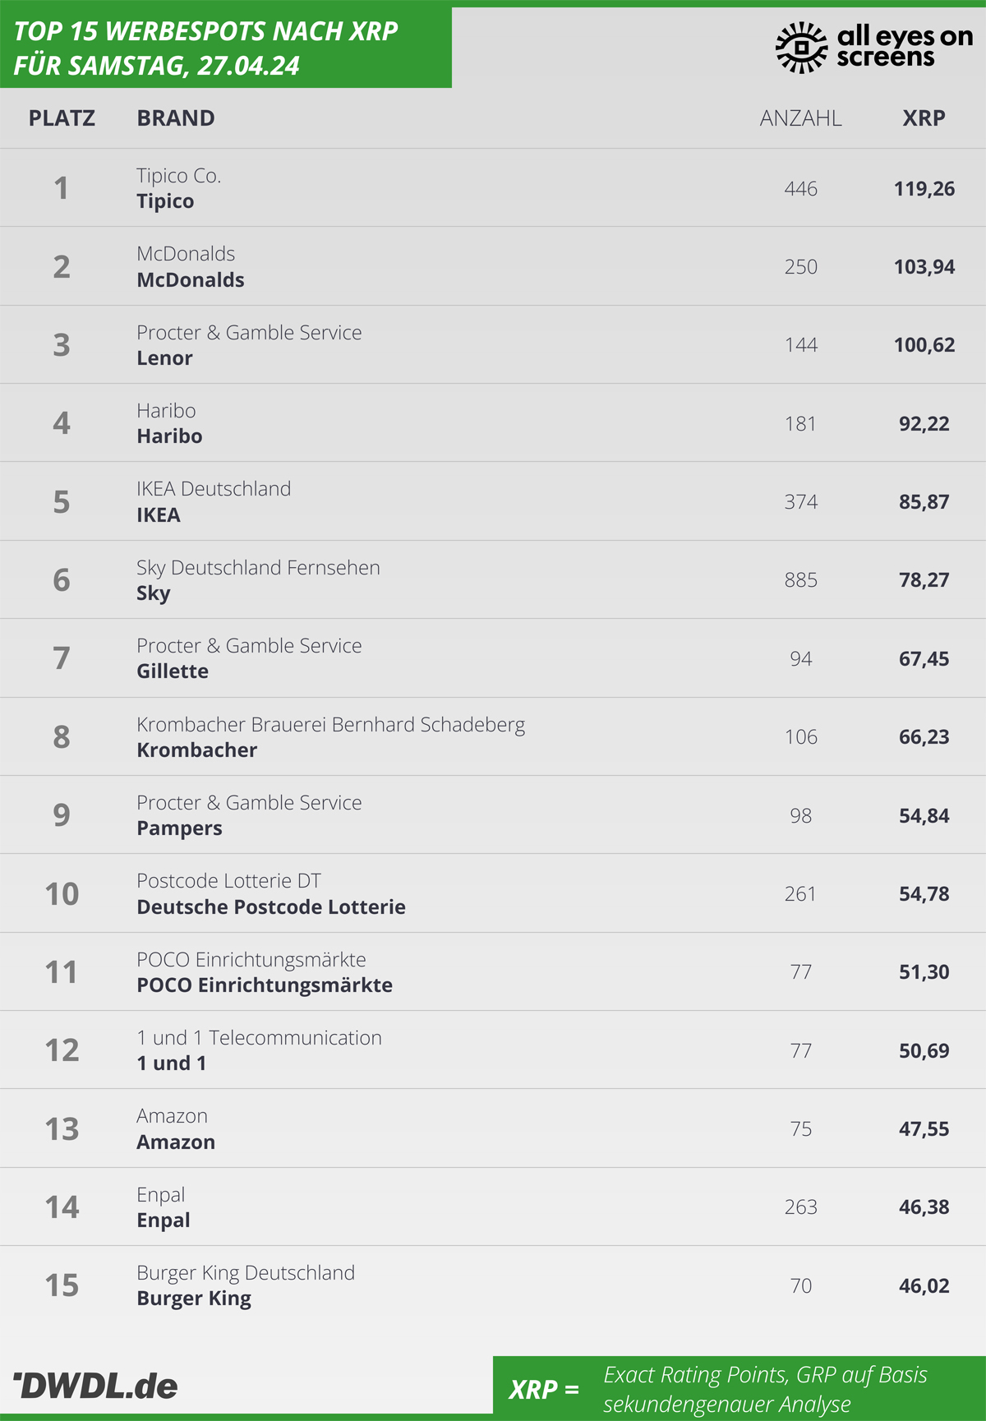986x1421 pixels.
Task: Click the Krombacher brand entry
Action: pyautogui.click(x=196, y=750)
